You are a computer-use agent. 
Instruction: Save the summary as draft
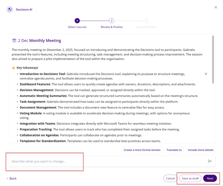pos(190,178)
